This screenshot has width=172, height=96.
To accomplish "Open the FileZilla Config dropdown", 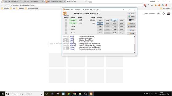I will click(115, 27).
